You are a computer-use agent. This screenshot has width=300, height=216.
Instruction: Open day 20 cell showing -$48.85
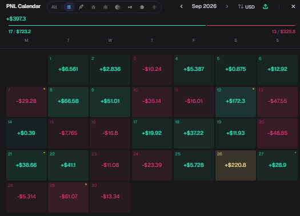click(x=277, y=133)
